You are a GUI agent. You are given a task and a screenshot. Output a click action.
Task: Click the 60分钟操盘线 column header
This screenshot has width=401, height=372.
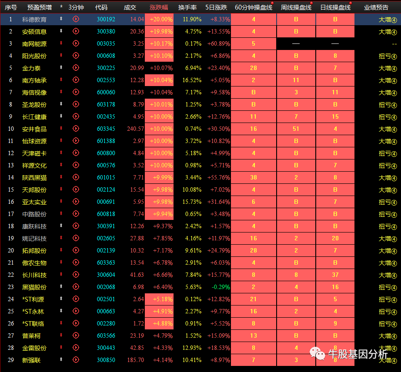(254, 7)
